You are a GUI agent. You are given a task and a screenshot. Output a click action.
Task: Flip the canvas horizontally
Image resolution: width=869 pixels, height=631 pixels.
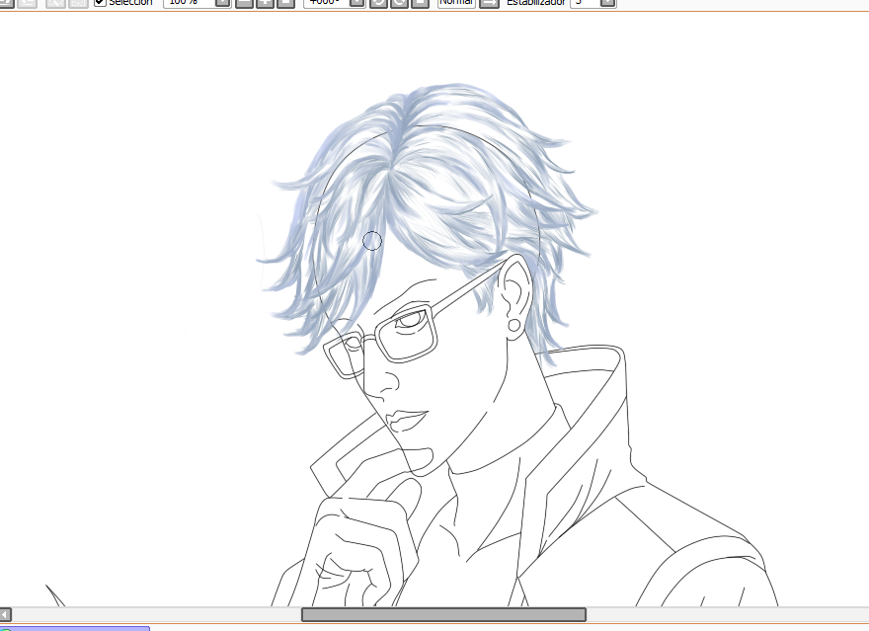coord(489,3)
